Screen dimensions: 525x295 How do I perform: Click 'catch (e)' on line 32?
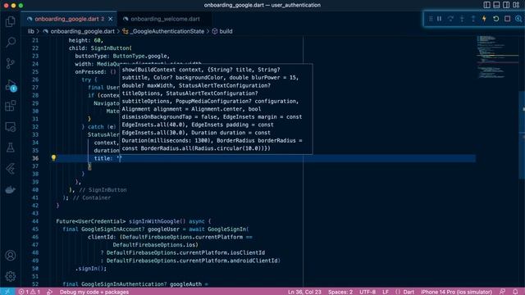tap(102, 127)
